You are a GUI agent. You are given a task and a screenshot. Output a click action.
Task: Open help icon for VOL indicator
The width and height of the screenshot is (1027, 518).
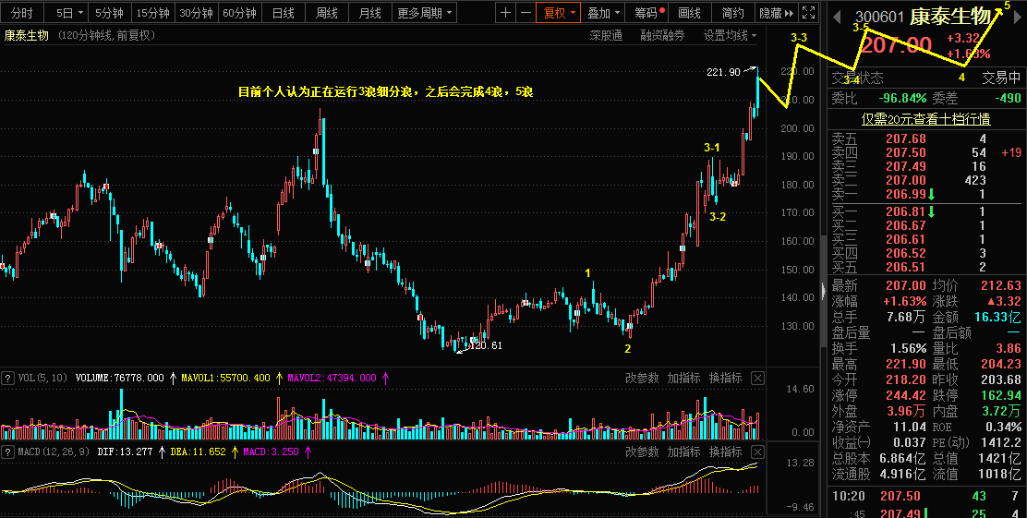coord(8,378)
